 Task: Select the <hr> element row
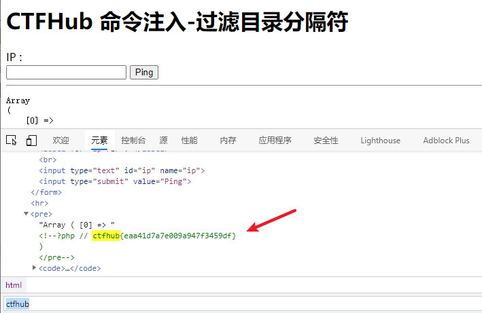coord(39,203)
